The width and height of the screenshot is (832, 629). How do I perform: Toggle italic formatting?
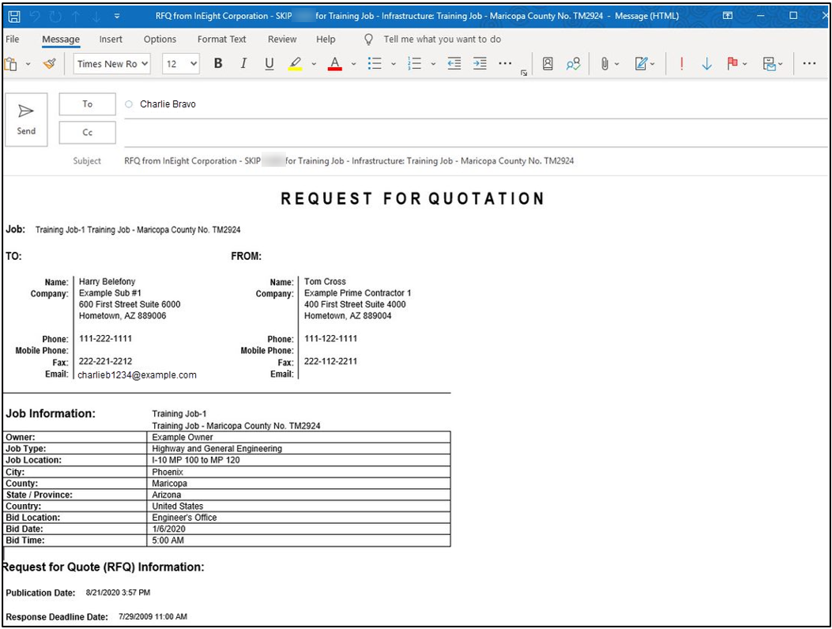[243, 64]
